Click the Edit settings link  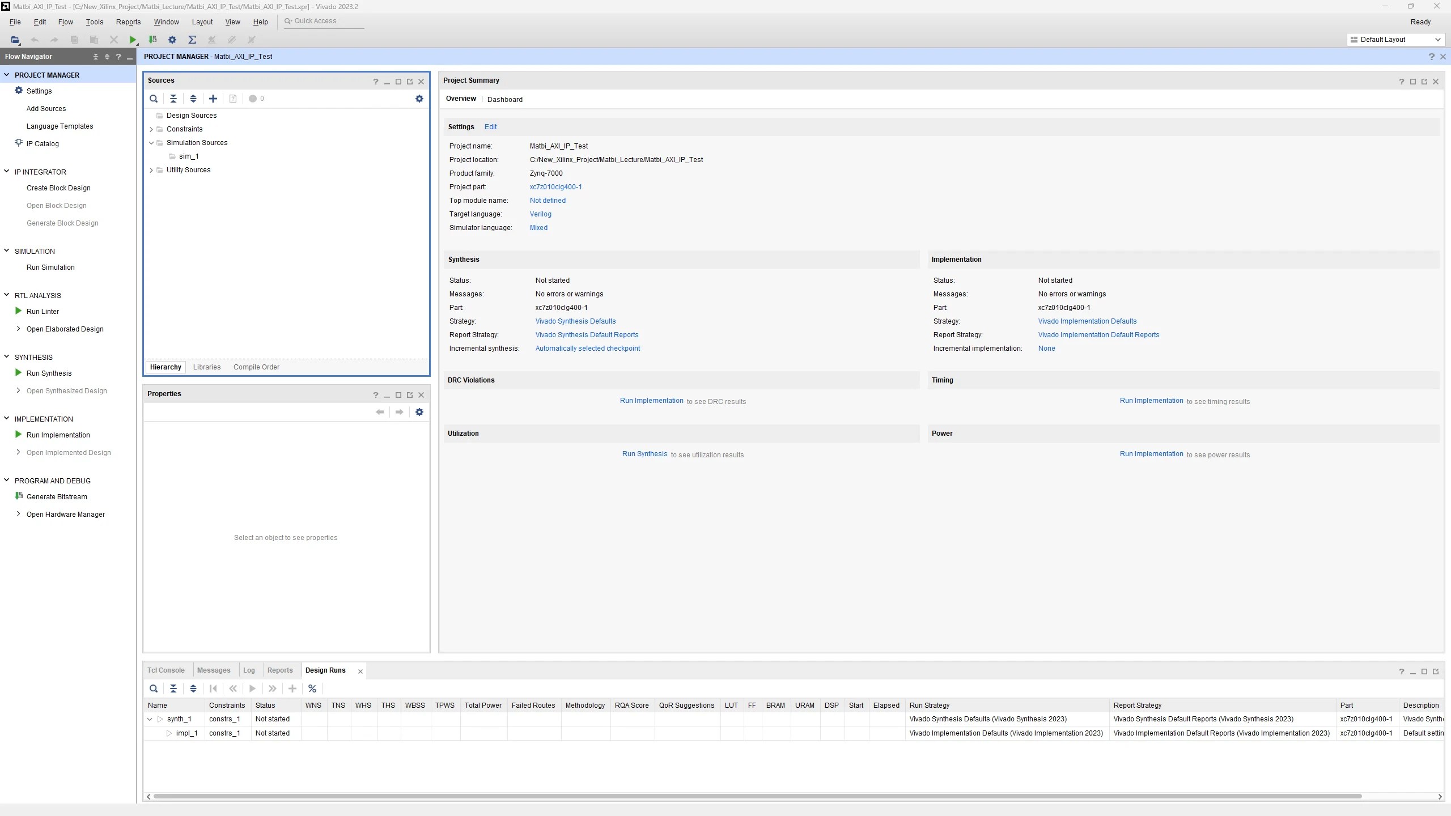point(490,127)
